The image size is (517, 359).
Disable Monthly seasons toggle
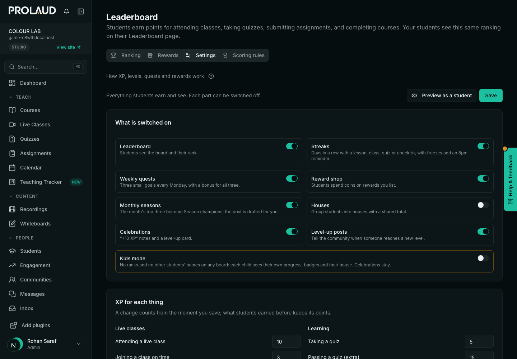point(292,205)
